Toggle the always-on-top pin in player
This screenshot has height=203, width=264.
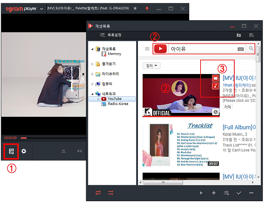(147, 8)
